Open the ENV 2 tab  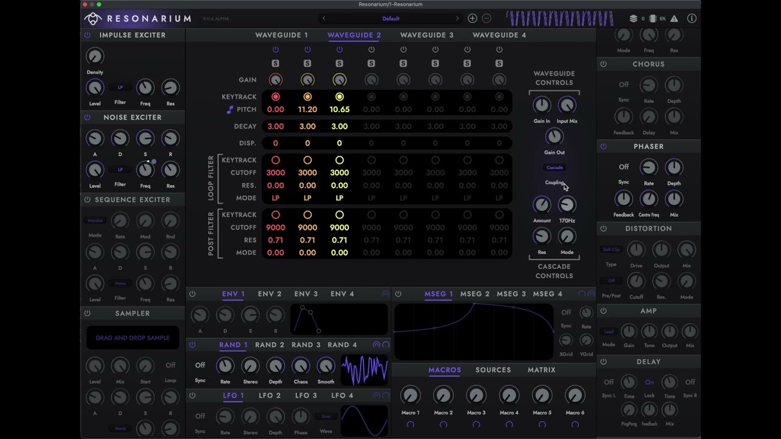[x=270, y=294]
